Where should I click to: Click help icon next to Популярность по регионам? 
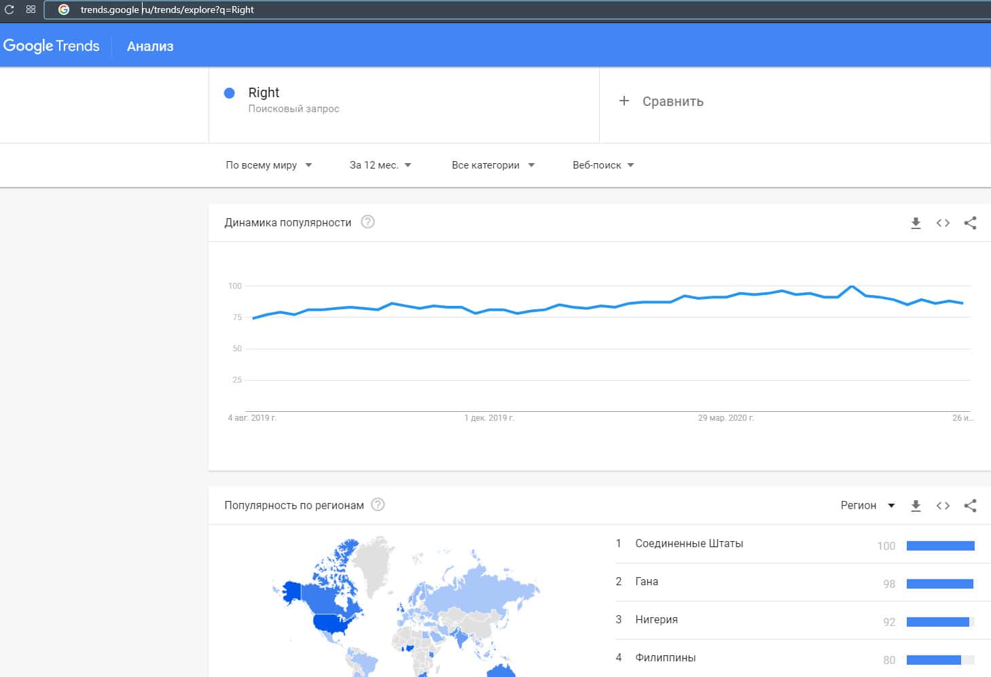pos(378,505)
